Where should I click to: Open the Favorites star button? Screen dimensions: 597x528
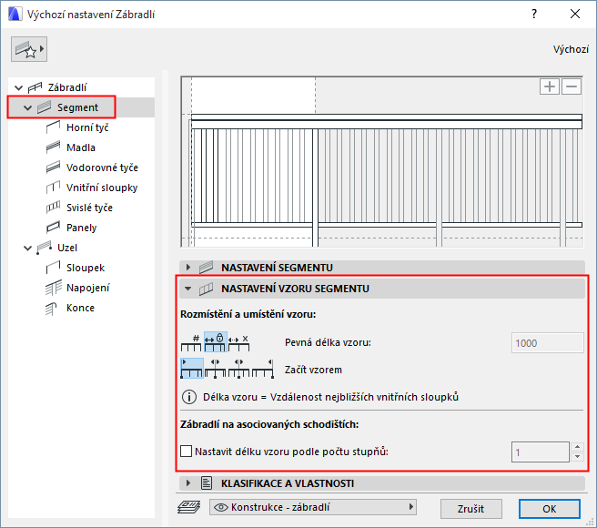[x=29, y=49]
